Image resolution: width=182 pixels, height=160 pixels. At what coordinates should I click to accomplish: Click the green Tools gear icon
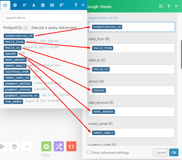(x=46, y=147)
